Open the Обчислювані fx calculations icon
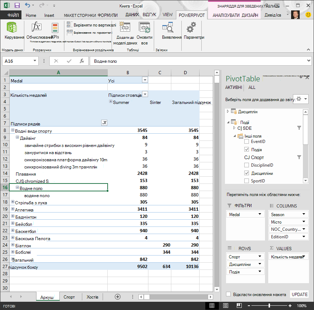 [36, 27]
